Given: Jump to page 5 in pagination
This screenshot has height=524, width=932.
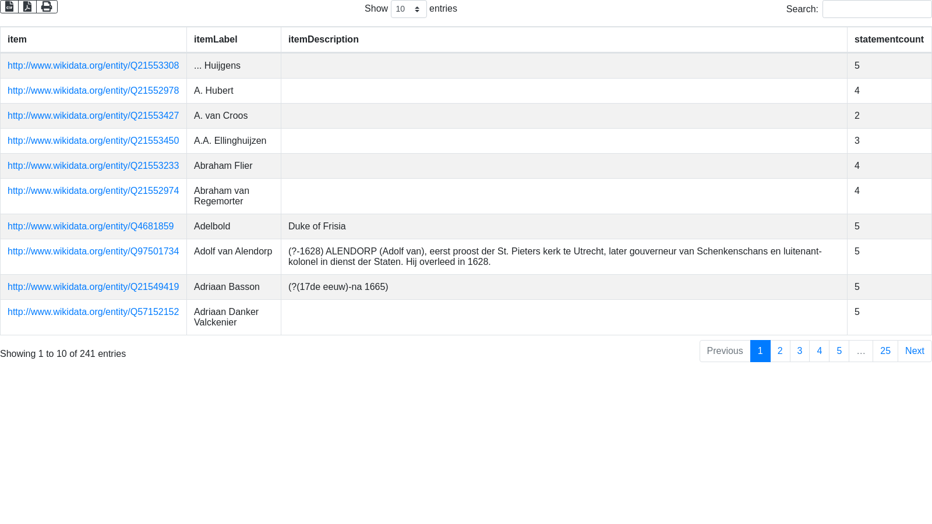Looking at the screenshot, I should (x=839, y=351).
